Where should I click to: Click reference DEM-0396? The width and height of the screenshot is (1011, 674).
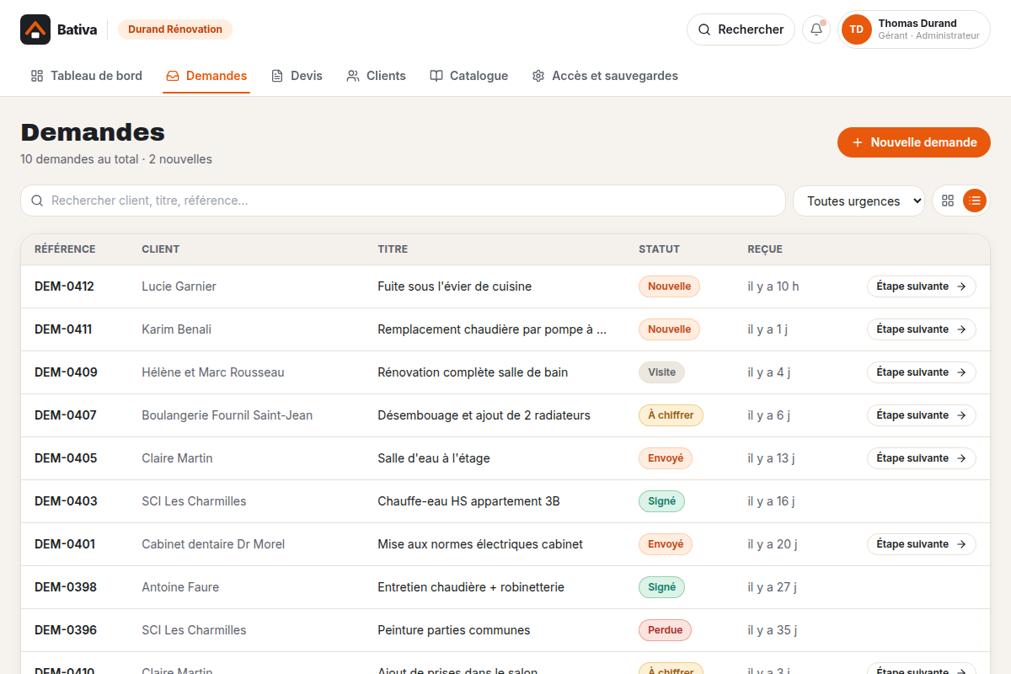pyautogui.click(x=66, y=630)
